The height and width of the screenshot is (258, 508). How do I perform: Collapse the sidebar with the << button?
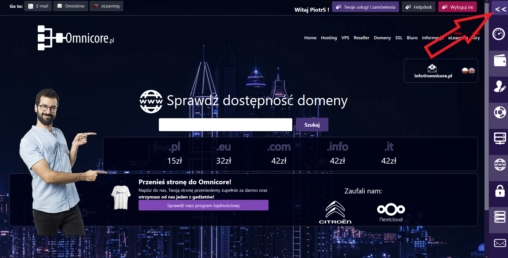tap(500, 9)
